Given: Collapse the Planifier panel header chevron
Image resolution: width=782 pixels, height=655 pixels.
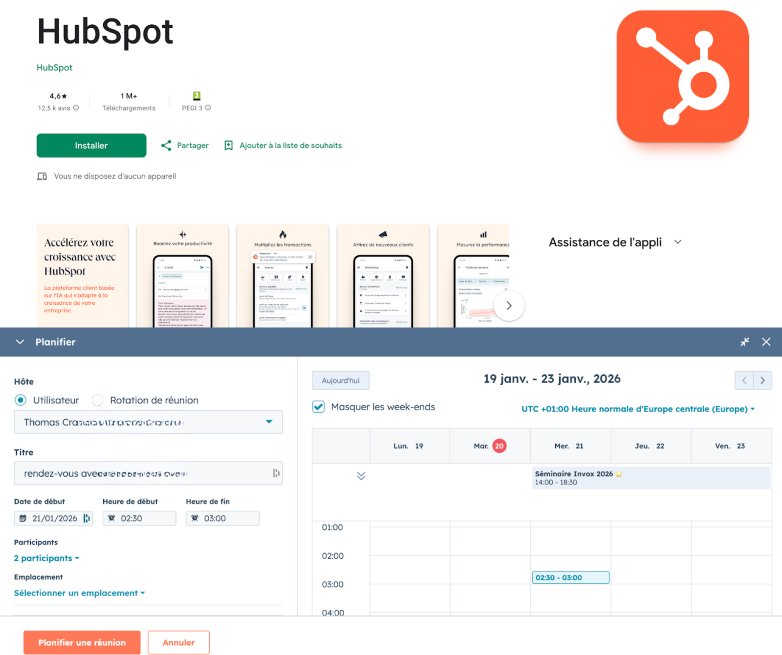Looking at the screenshot, I should [x=20, y=342].
